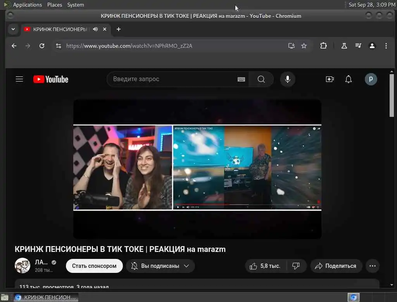The width and height of the screenshot is (397, 302).
Task: Reload the YouTube page
Action: click(x=42, y=46)
